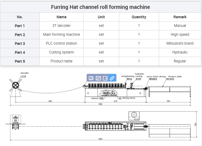
Task: Click the '3T decoiler' name cell
Action: [62, 26]
